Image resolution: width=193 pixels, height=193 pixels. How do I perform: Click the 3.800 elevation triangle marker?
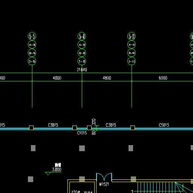48,173
